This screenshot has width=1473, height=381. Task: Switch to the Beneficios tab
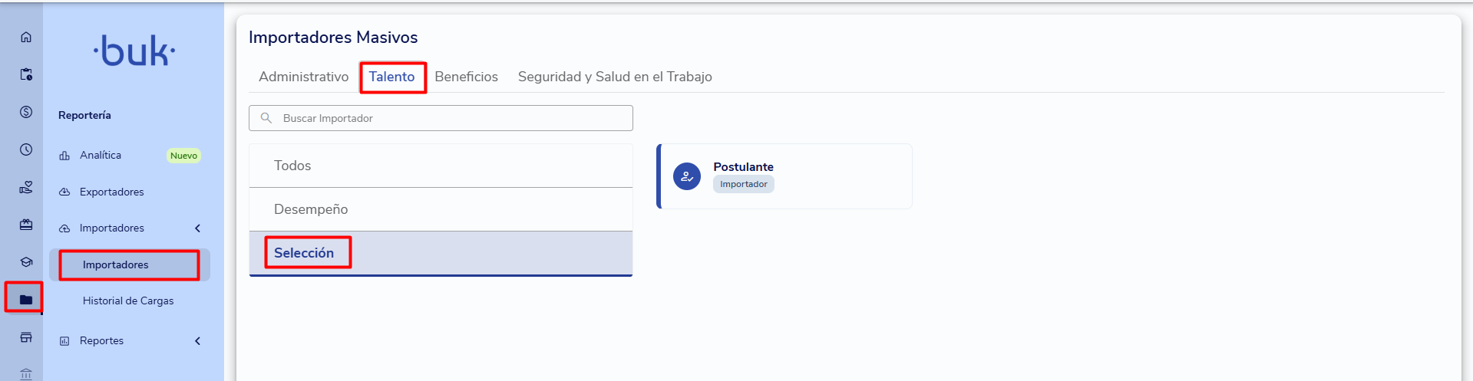[x=467, y=77]
